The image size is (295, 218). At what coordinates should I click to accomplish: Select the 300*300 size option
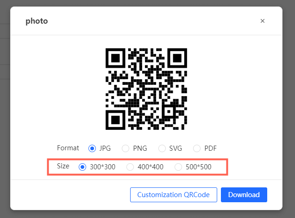click(x=83, y=167)
